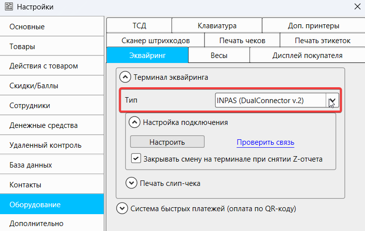Open the Печать этикеток tab
Viewport: 365px width, 231px height.
[x=322, y=40]
